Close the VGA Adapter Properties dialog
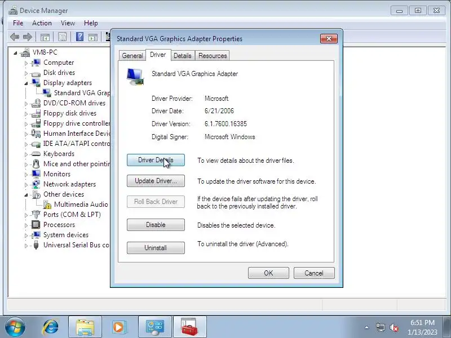Screen dimensions: 451x338 tap(329, 38)
